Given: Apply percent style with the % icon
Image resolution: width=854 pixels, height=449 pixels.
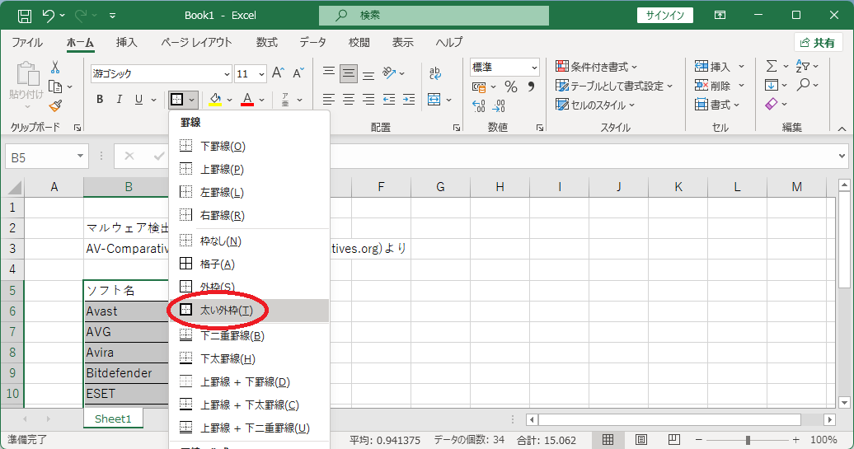Looking at the screenshot, I should point(511,87).
